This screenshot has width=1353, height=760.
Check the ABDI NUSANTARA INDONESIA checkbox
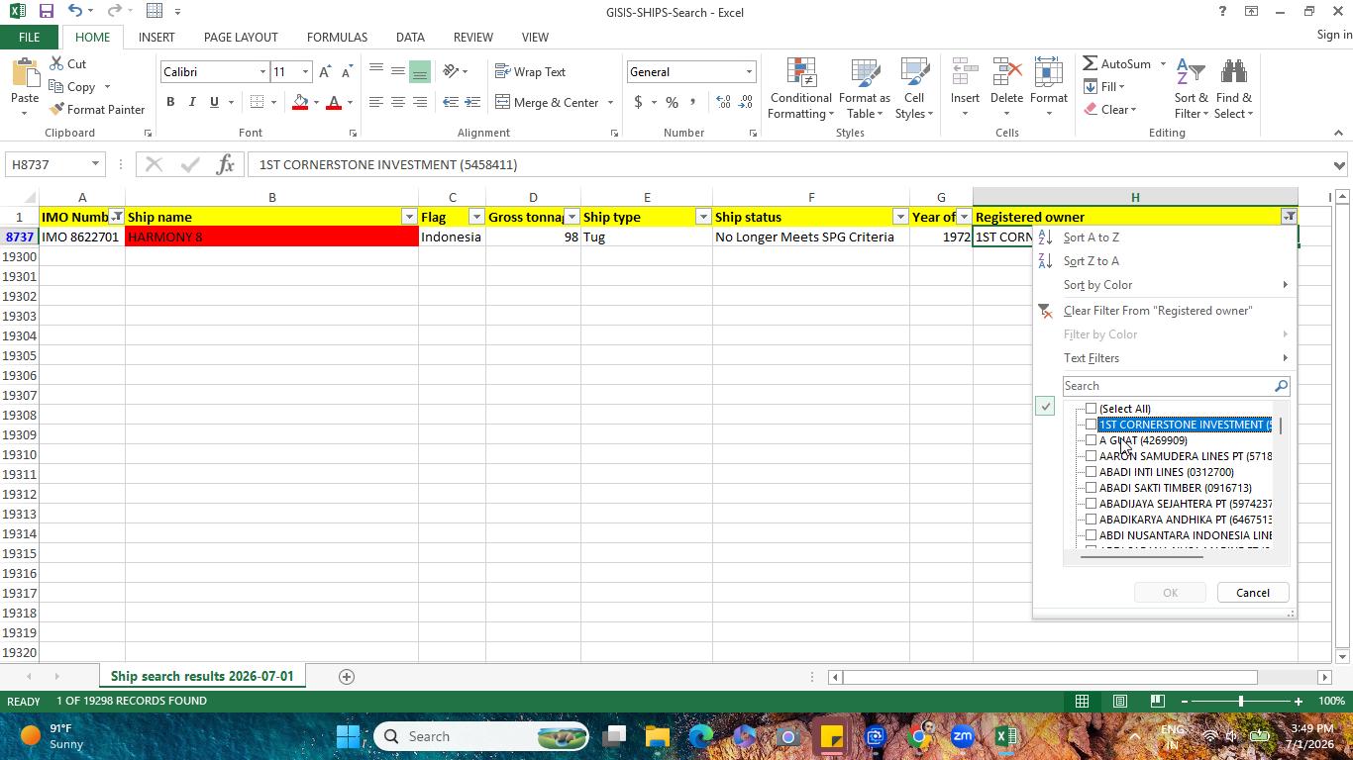1091,535
